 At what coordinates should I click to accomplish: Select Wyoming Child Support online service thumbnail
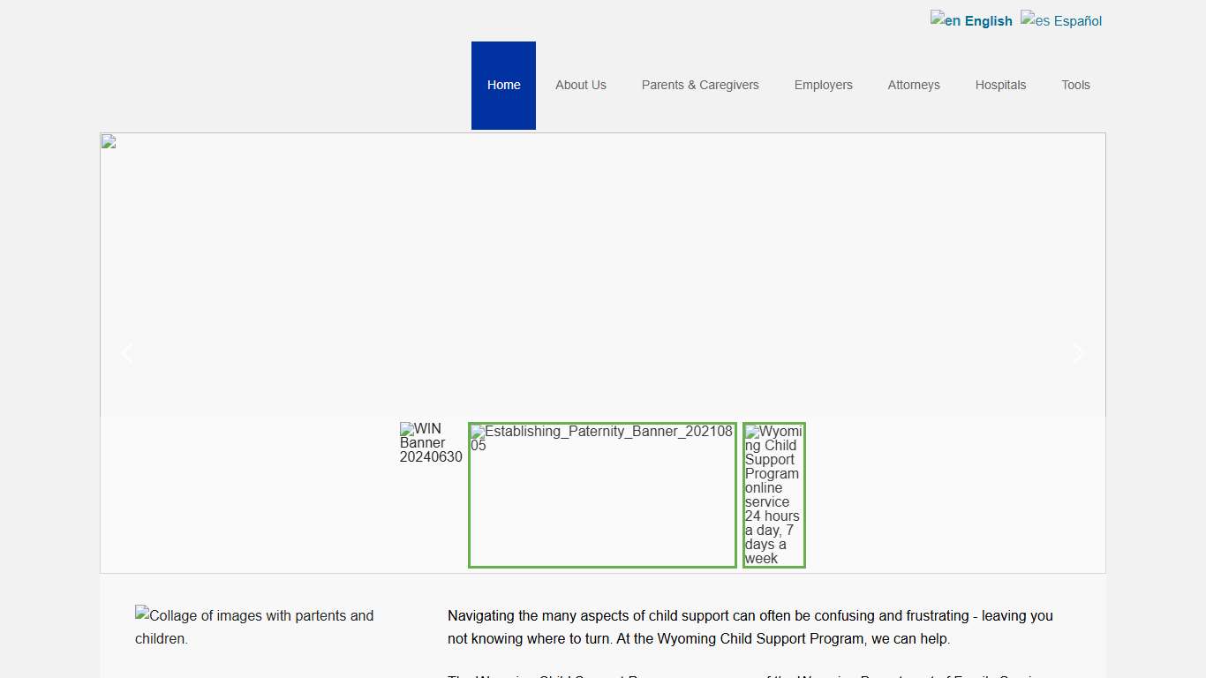pos(773,494)
